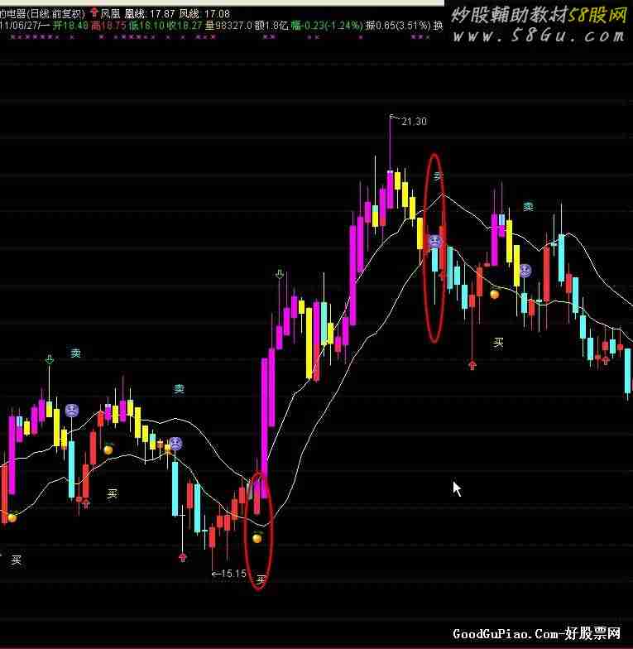
Task: Click the red candle with the 15.15 low wick
Action: click(212, 536)
